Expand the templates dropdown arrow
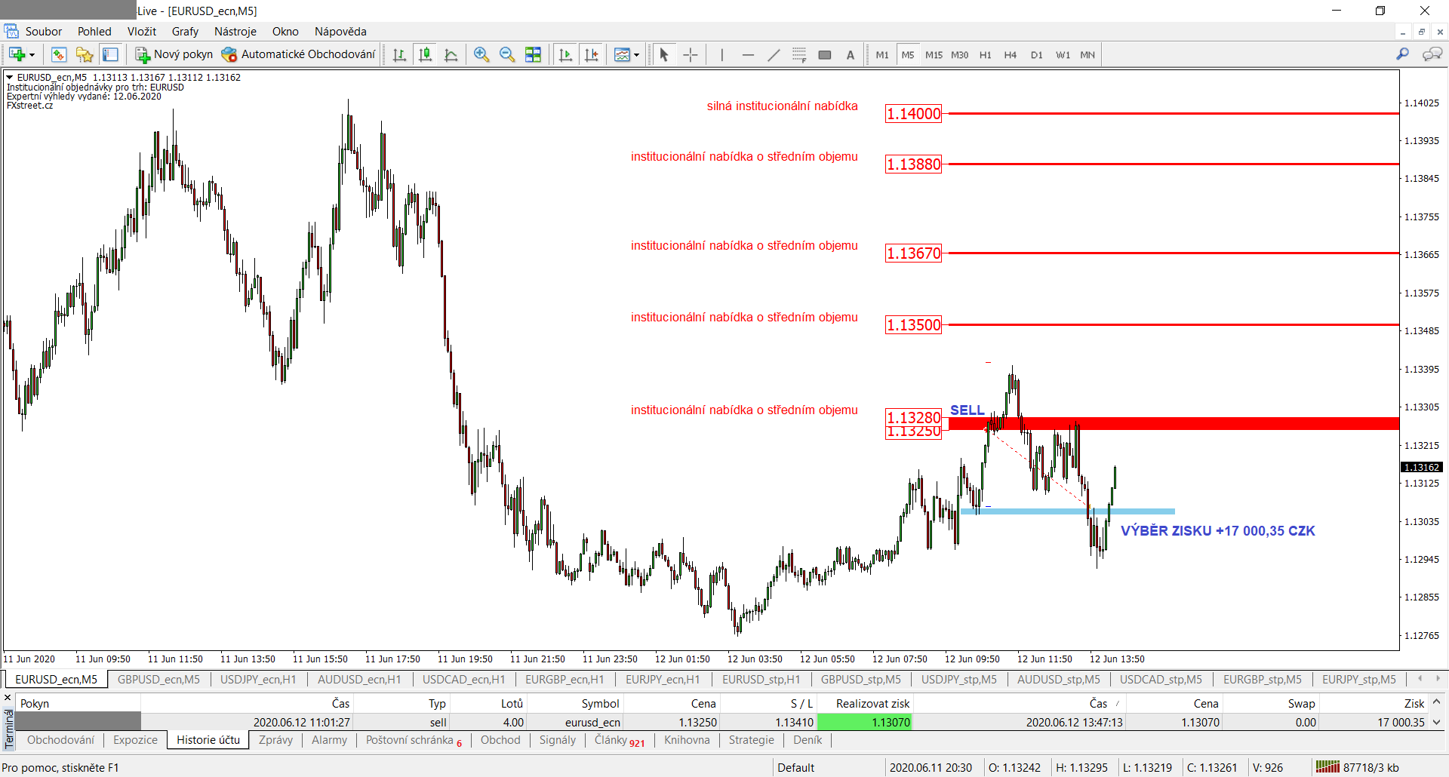 (636, 55)
